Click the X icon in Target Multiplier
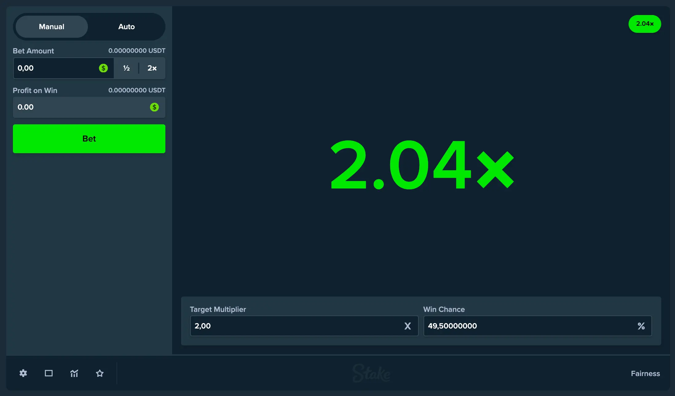The width and height of the screenshot is (675, 396). [x=408, y=326]
